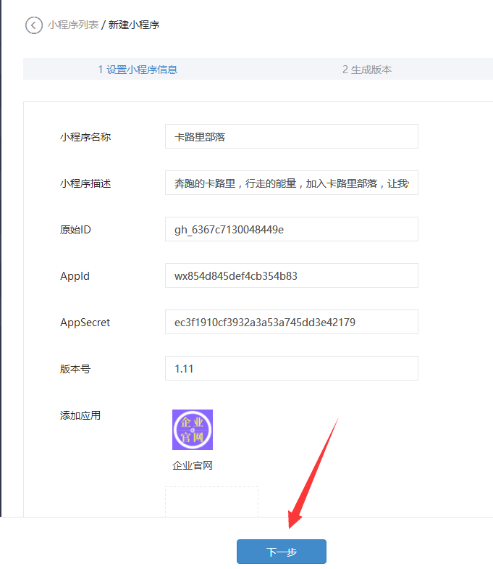This screenshot has height=569, width=493.
Task: Click the 小程序名称 label
Action: click(x=85, y=137)
